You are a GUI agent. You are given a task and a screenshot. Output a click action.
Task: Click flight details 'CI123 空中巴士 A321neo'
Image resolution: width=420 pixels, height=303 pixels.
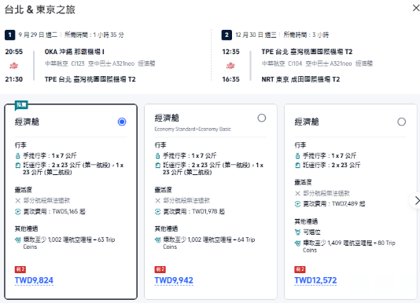click(x=103, y=64)
